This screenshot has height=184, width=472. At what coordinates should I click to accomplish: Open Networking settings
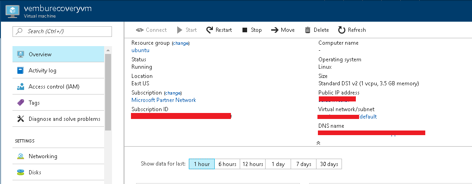pos(58,156)
